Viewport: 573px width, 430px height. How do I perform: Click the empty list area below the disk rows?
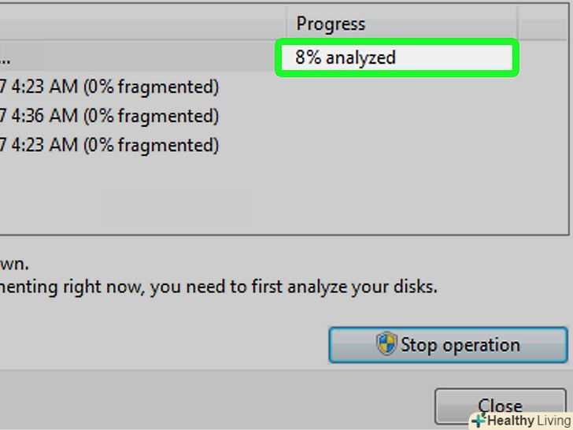tap(236, 197)
